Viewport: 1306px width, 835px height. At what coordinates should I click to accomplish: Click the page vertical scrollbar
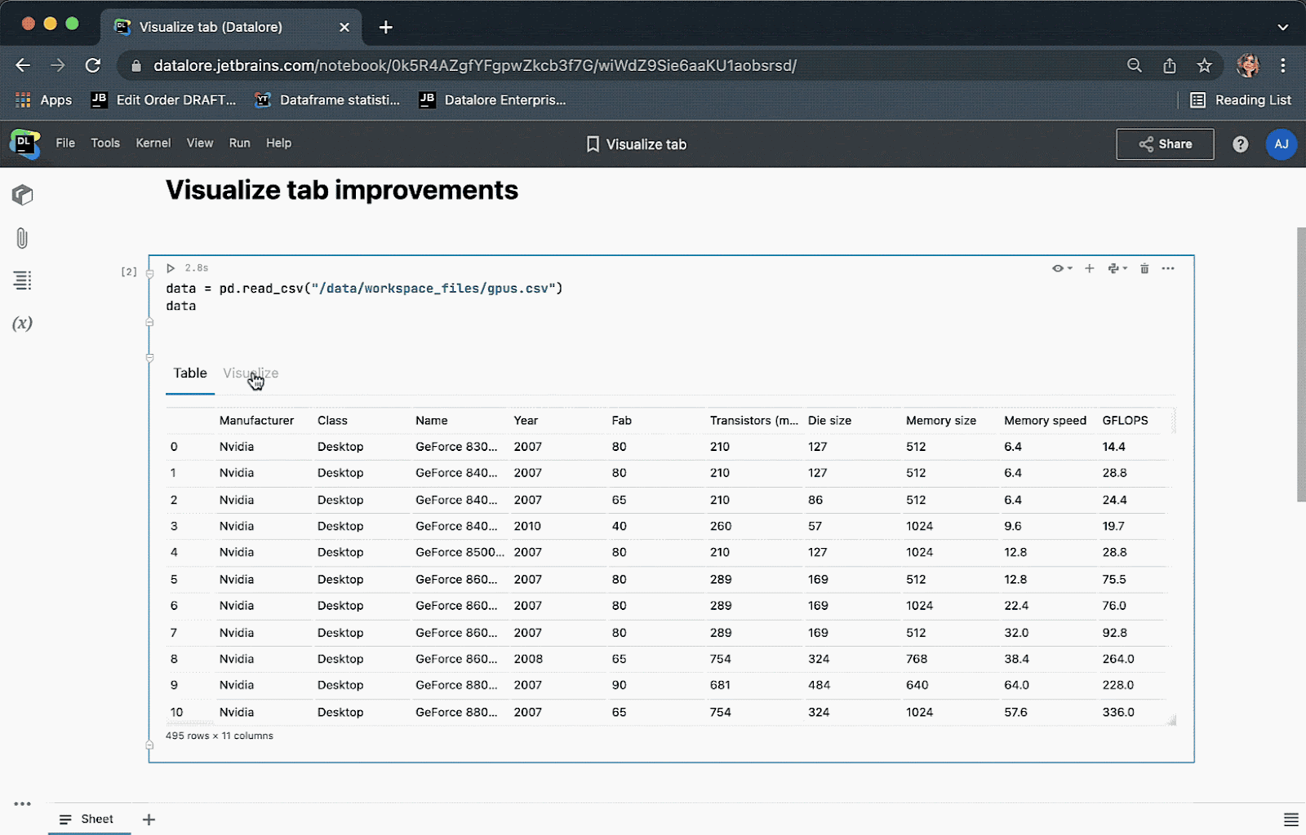click(x=1300, y=364)
